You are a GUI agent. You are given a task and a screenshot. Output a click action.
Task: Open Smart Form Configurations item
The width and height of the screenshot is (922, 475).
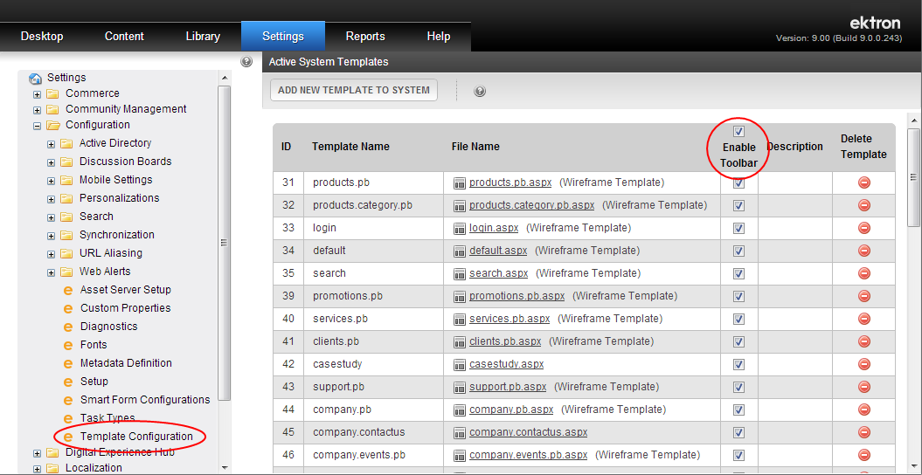(145, 399)
